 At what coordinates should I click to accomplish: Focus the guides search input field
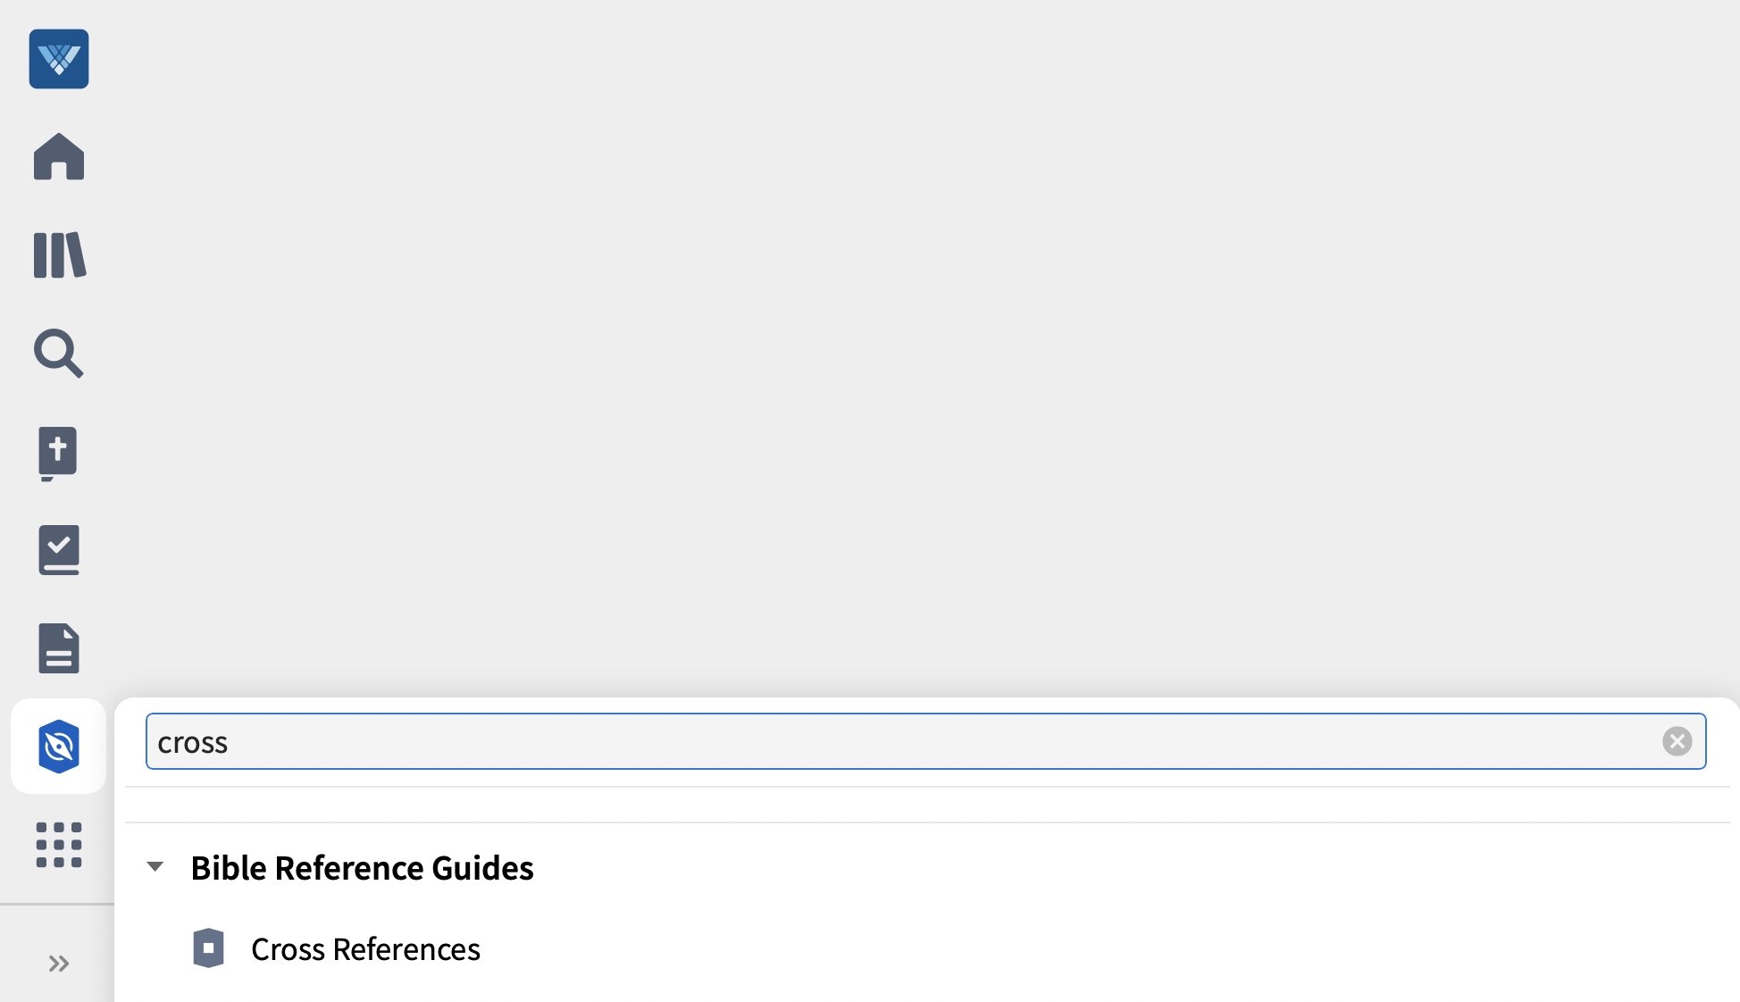(x=893, y=741)
